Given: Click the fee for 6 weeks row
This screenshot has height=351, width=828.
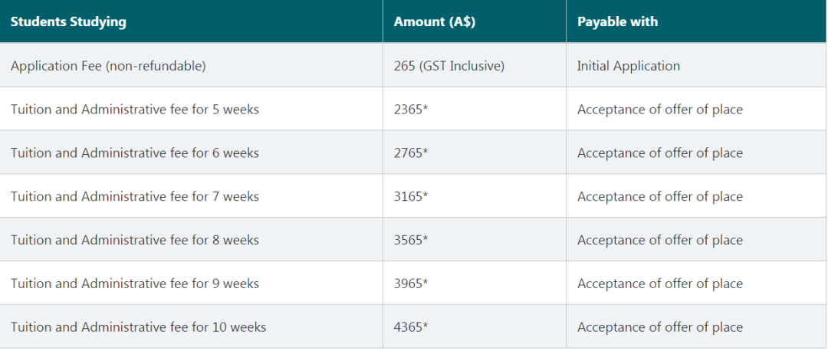Looking at the screenshot, I should [414, 153].
